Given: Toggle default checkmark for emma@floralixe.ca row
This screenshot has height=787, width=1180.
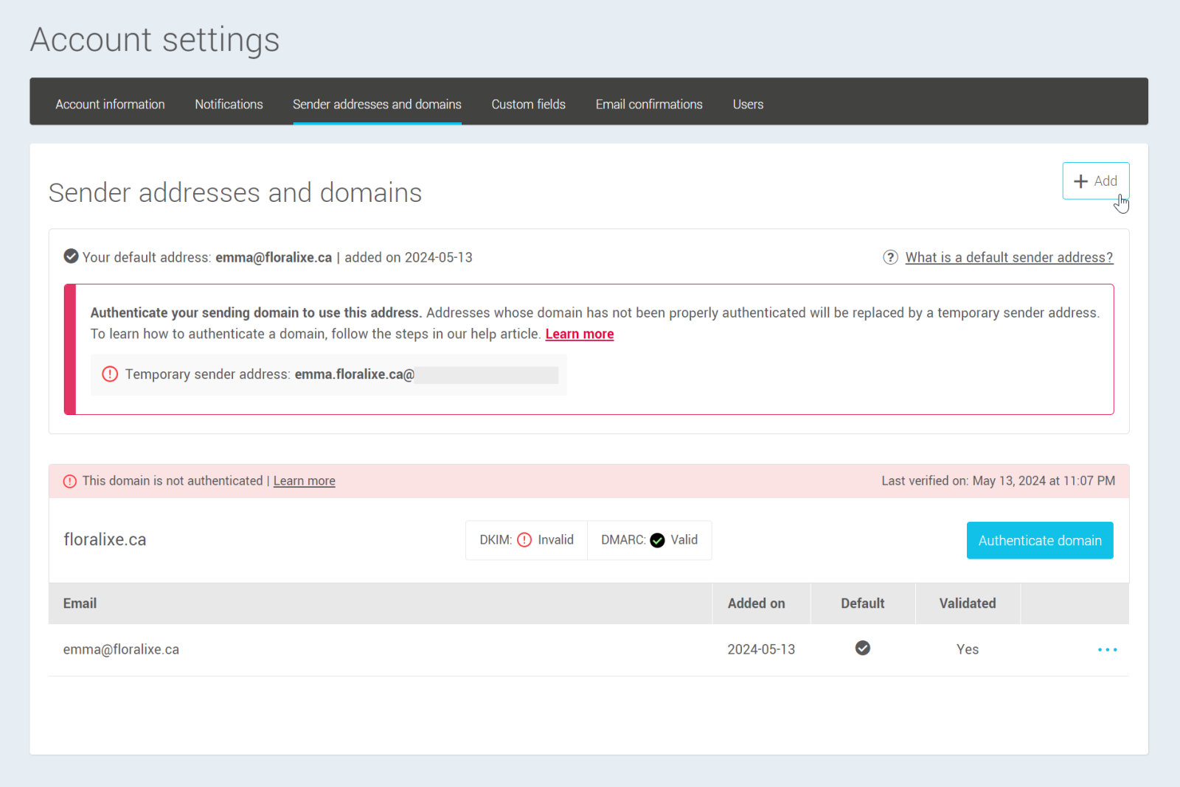Looking at the screenshot, I should click(x=862, y=648).
